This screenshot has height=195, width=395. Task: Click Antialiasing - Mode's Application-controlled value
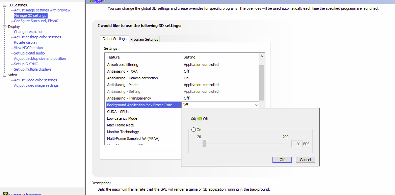[x=201, y=85]
